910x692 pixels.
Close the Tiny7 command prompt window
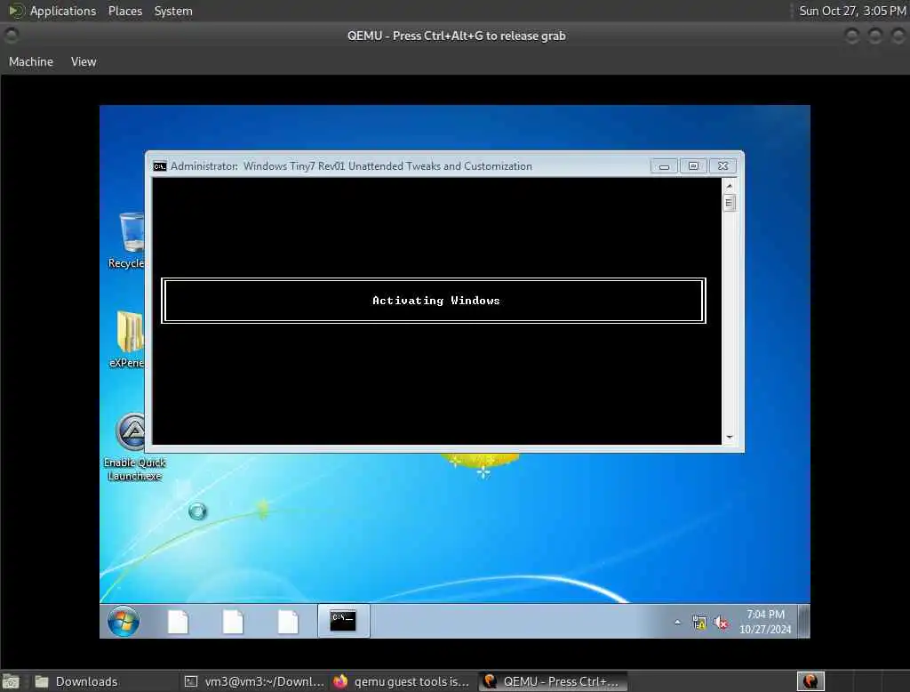722,166
